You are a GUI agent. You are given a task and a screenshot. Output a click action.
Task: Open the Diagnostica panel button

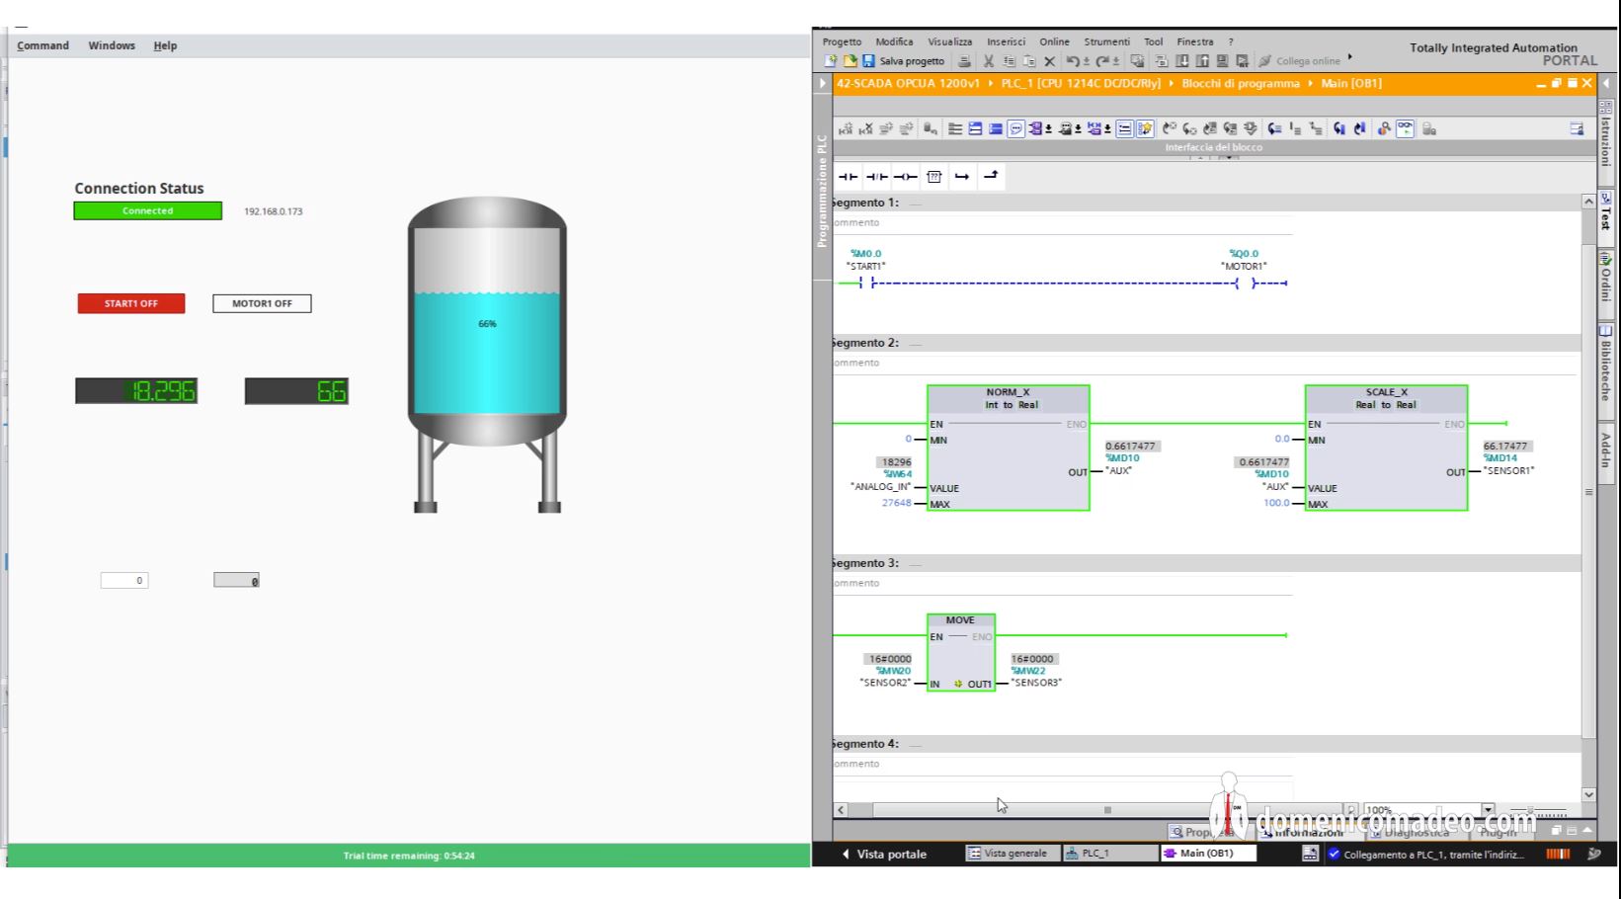(x=1416, y=832)
